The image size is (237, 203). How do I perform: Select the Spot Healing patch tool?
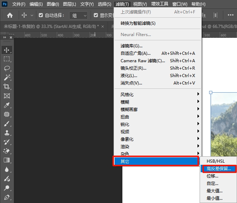tap(7, 114)
